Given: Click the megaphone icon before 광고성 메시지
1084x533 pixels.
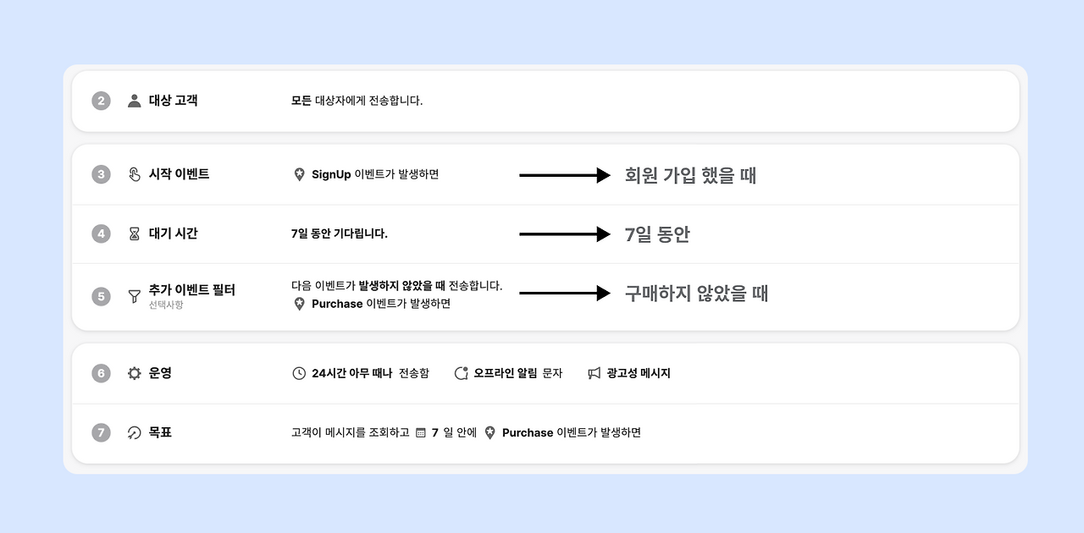Looking at the screenshot, I should (x=595, y=373).
